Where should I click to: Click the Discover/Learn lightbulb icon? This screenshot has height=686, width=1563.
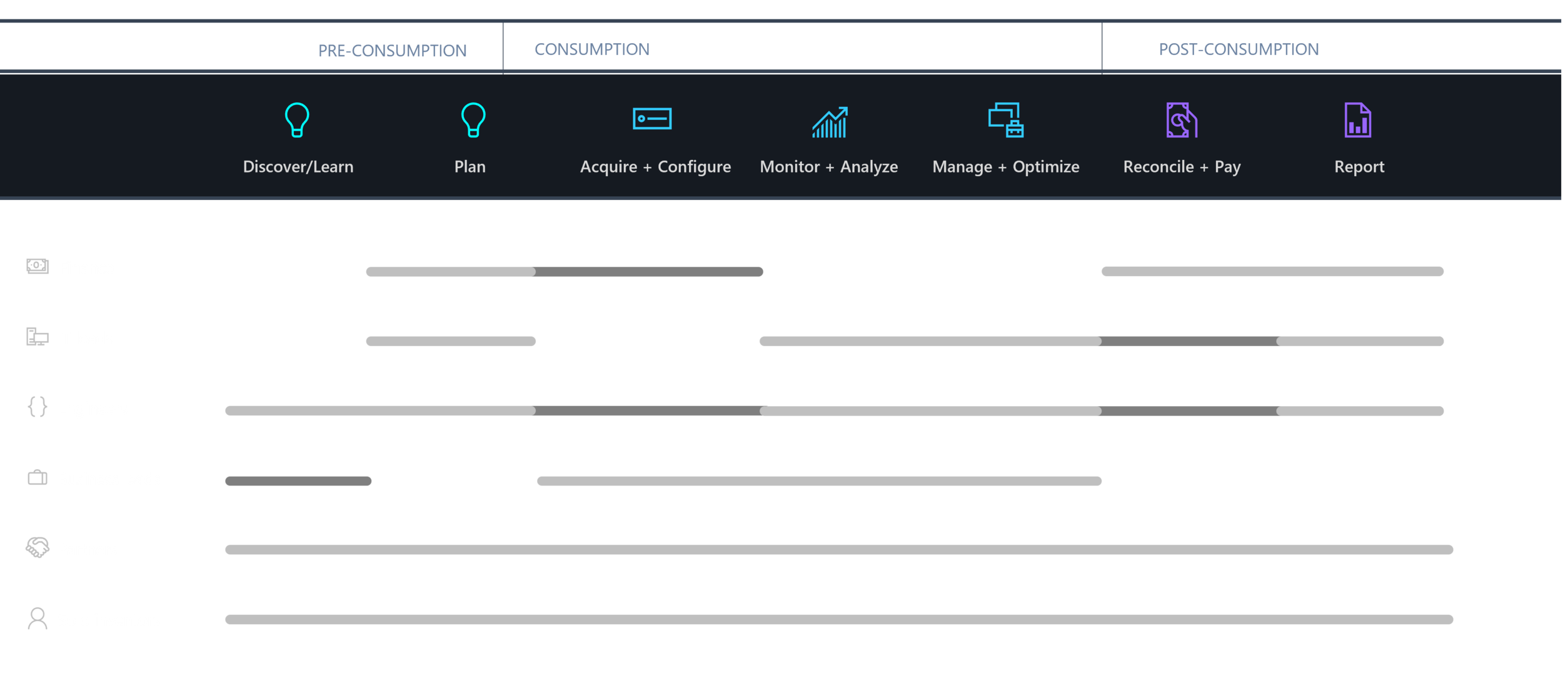(297, 119)
